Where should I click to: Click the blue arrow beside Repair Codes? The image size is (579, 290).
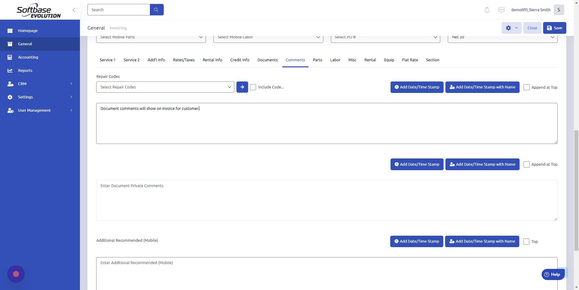tap(242, 87)
